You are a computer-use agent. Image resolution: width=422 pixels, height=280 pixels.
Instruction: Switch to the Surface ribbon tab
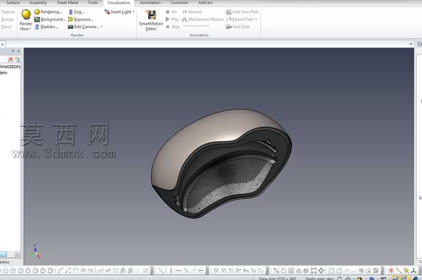click(x=13, y=2)
